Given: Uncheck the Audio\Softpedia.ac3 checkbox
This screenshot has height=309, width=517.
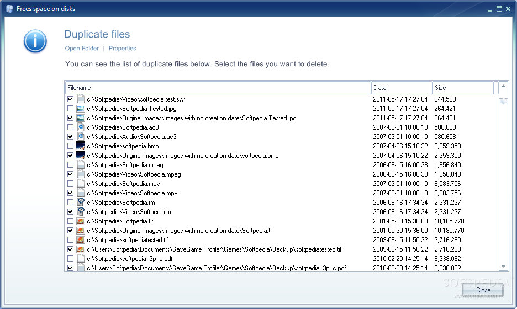Looking at the screenshot, I should pyautogui.click(x=70, y=136).
